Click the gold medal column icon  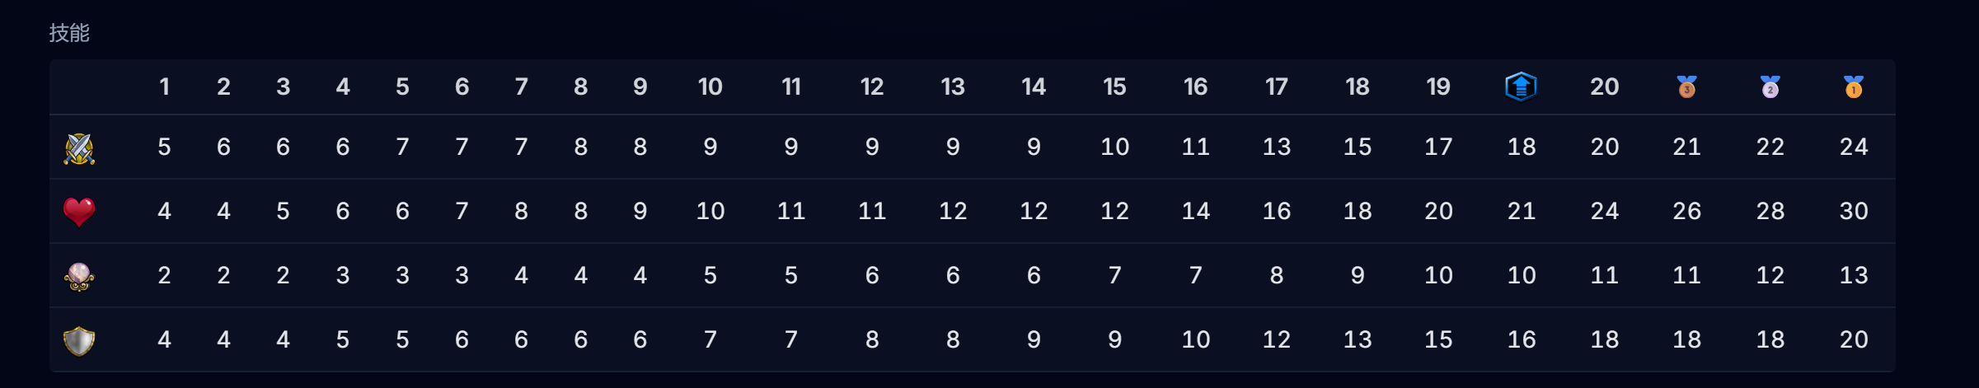click(x=1853, y=86)
